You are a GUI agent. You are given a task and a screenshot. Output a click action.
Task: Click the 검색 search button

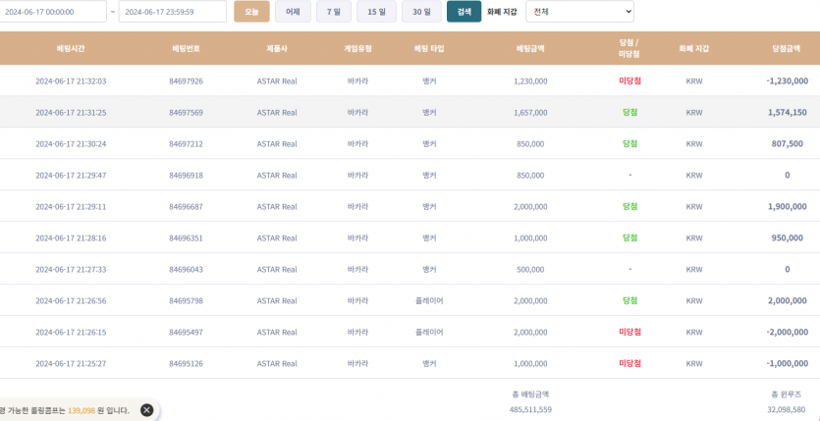[x=464, y=12]
